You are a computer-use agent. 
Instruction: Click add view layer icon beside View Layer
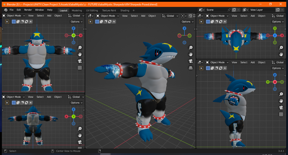coord(278,10)
